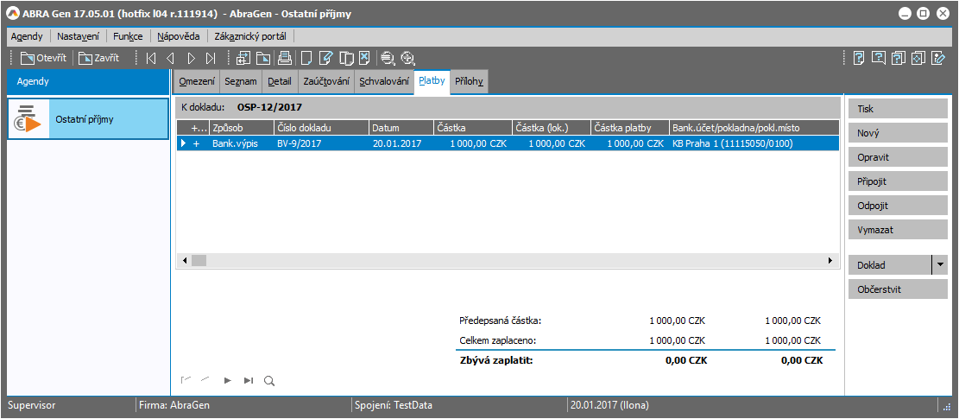Expand the Bank.výpis row plus sign

click(196, 144)
